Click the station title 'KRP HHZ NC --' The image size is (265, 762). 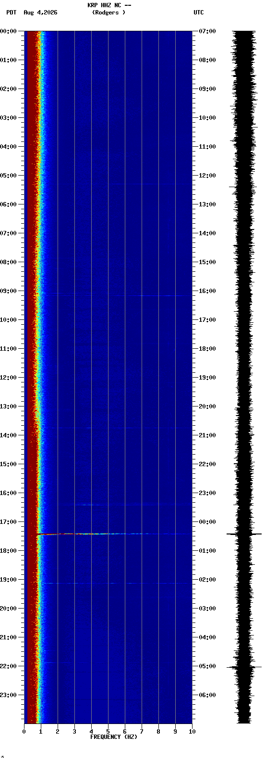pyautogui.click(x=109, y=5)
